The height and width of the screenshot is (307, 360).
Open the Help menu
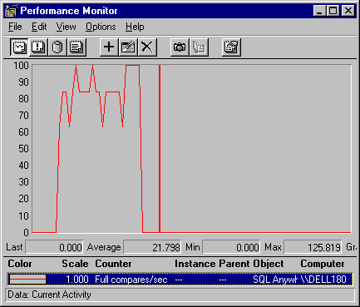coord(135,27)
